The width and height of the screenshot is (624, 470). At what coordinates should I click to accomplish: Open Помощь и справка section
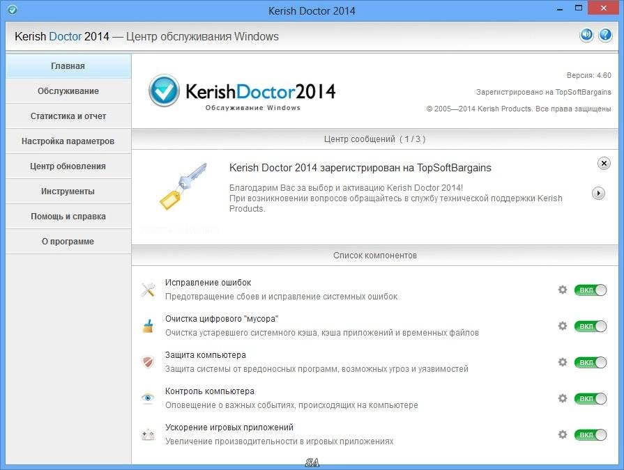68,216
